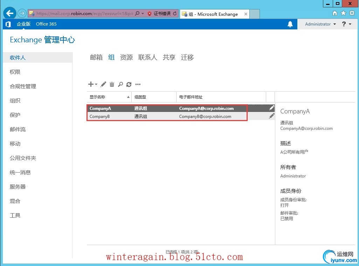Click the pencil icon on the CompanyB row
The width and height of the screenshot is (359, 266).
click(x=271, y=116)
